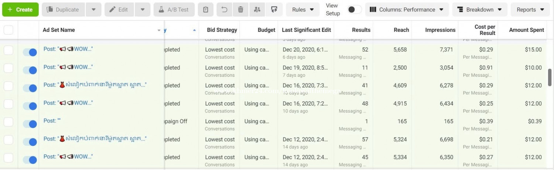This screenshot has height=170, width=554.
Task: Sort by Bid Strategy column header
Action: click(222, 30)
